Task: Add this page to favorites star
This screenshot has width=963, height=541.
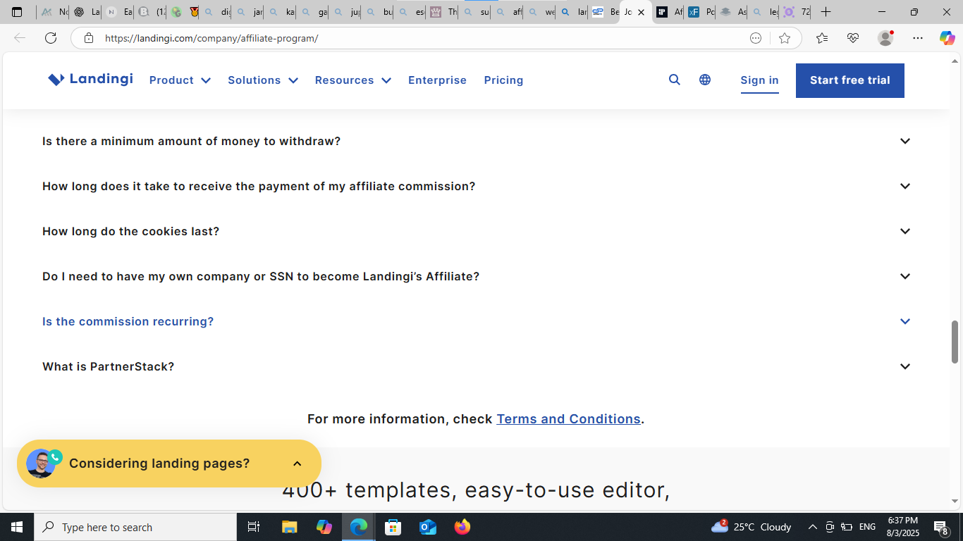Action: (x=785, y=38)
